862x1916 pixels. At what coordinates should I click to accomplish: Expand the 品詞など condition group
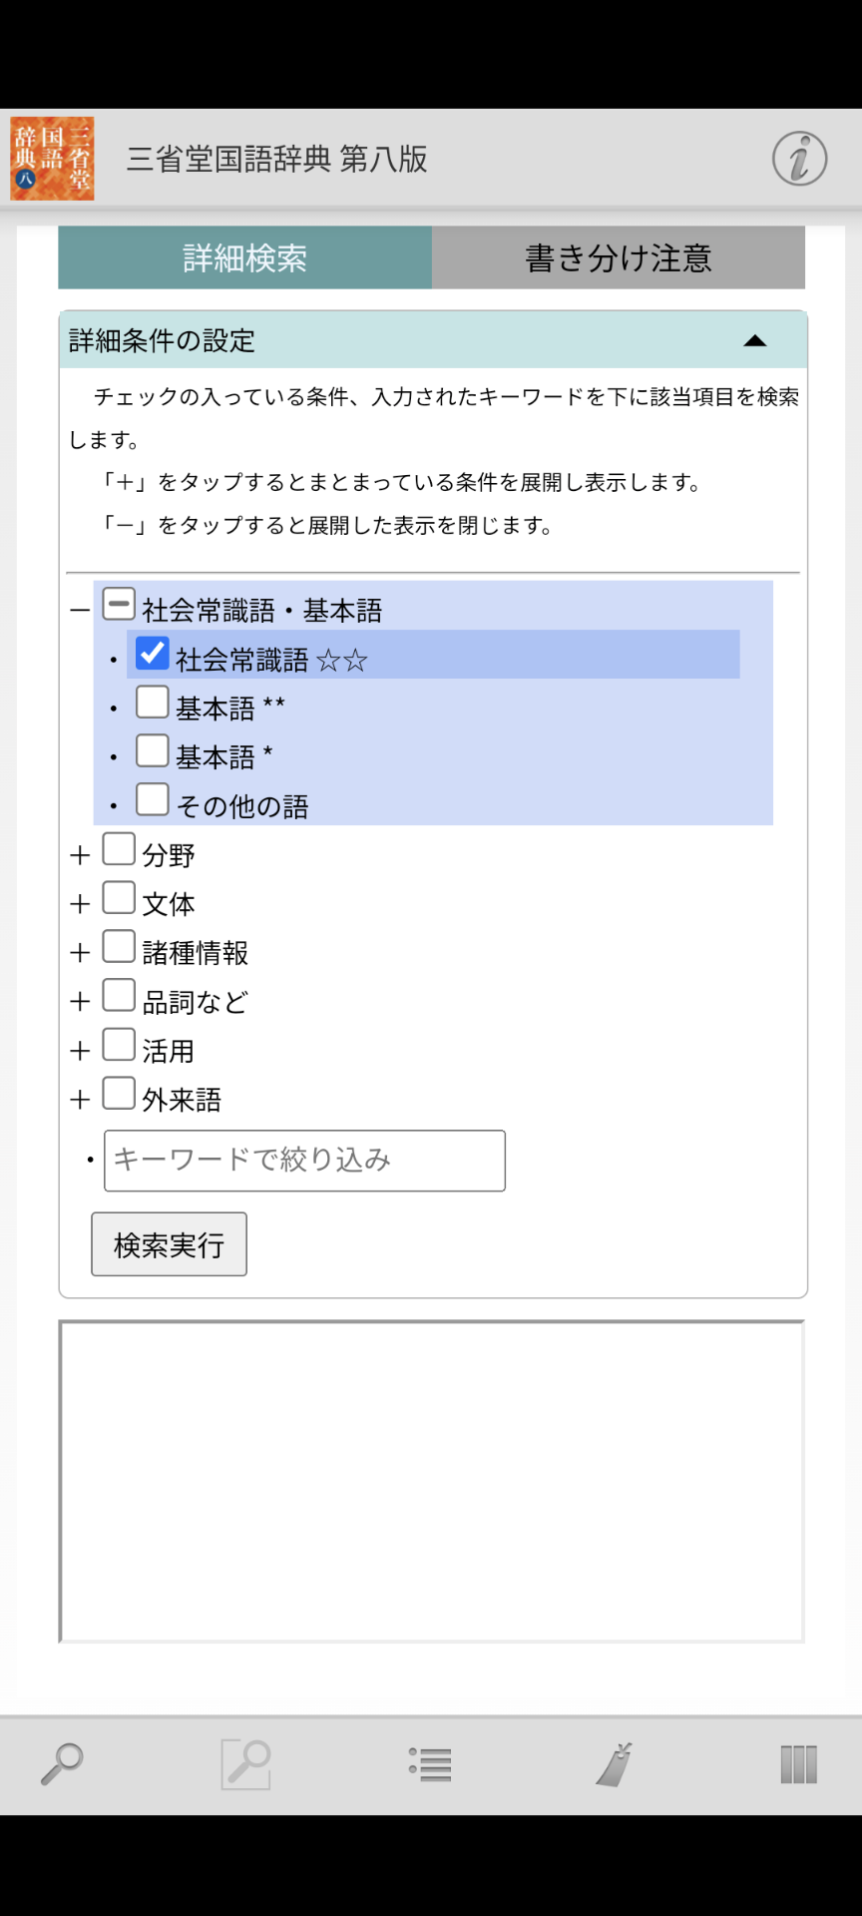(80, 1002)
